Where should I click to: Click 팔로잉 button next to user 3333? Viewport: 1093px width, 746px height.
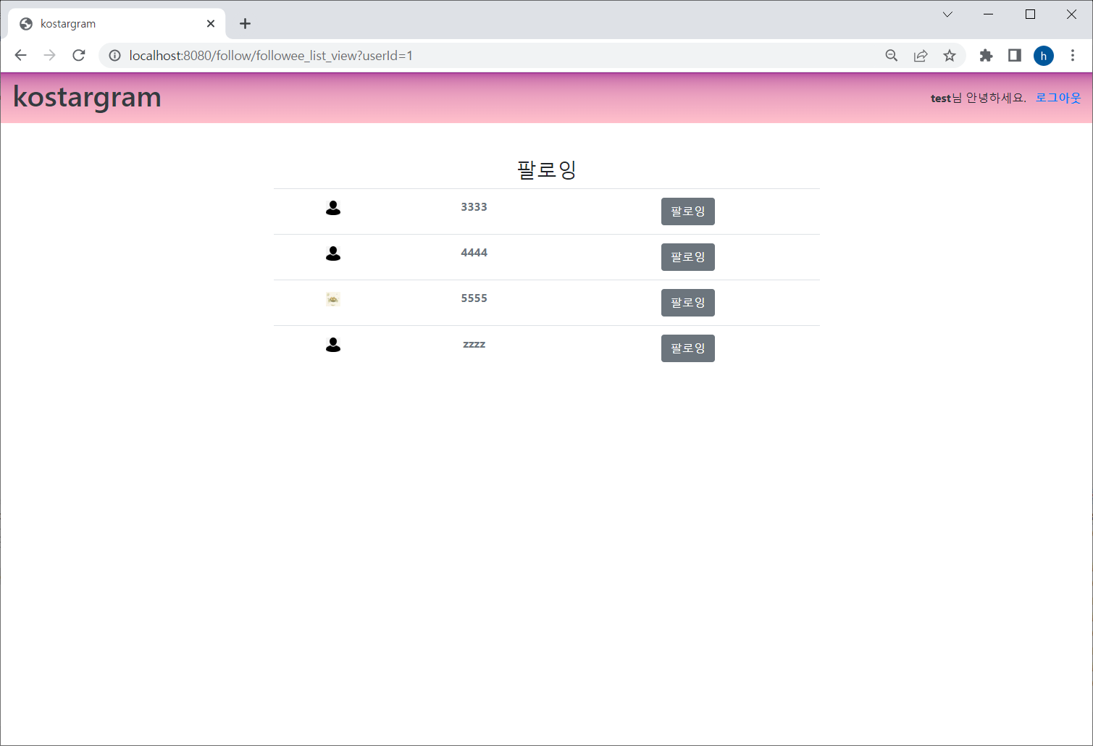[687, 211]
